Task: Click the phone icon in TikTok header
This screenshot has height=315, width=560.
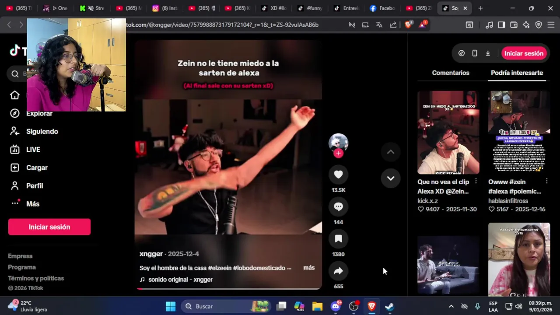Action: click(475, 53)
